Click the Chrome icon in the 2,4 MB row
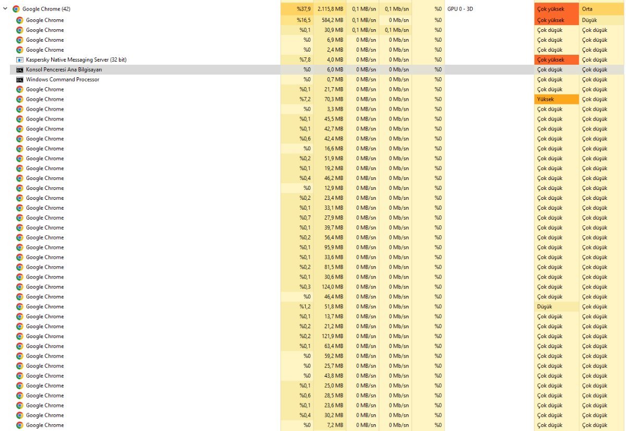This screenshot has height=431, width=626. (20, 50)
